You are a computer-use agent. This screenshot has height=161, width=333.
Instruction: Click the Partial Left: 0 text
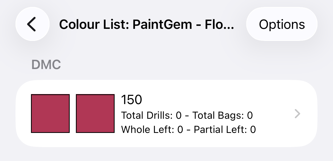pyautogui.click(x=225, y=129)
